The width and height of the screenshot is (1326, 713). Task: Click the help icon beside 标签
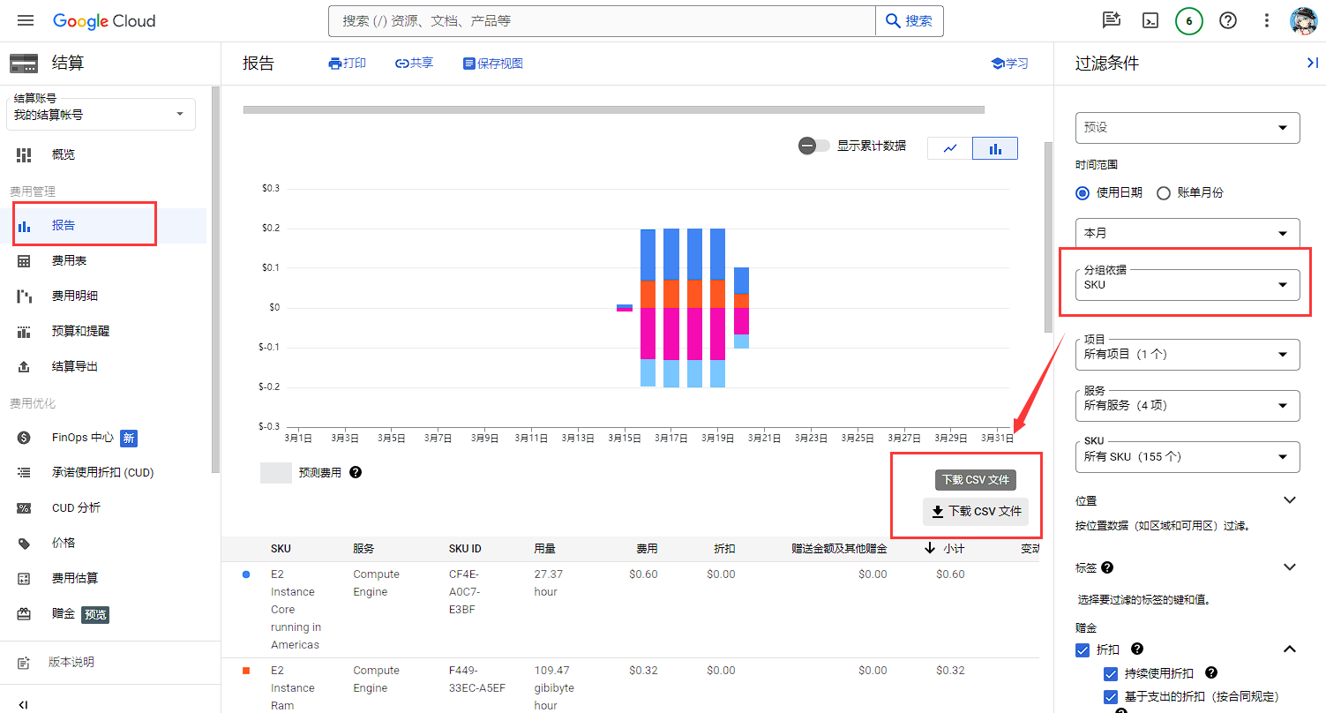point(1107,567)
